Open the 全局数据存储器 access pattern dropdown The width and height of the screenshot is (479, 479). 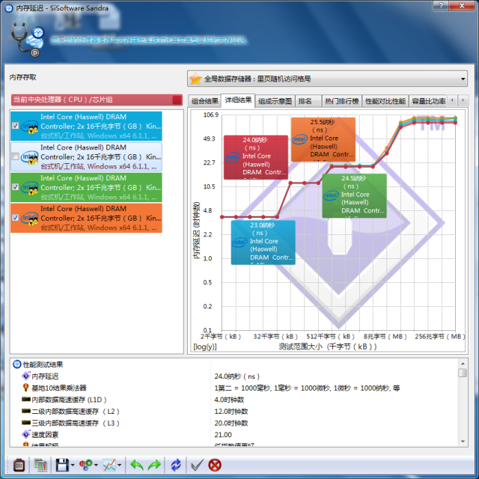coord(327,79)
